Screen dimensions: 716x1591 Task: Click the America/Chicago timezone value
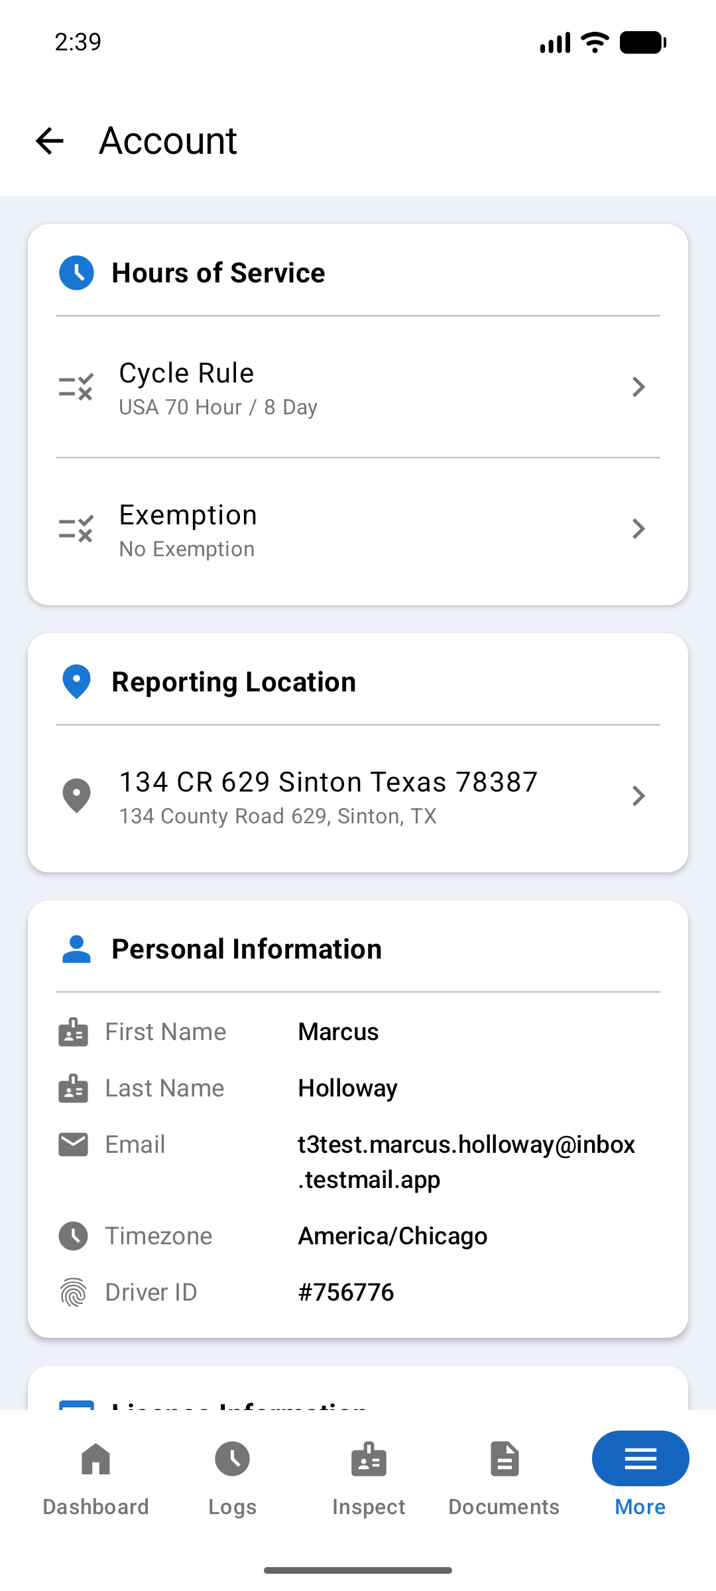pyautogui.click(x=392, y=1236)
